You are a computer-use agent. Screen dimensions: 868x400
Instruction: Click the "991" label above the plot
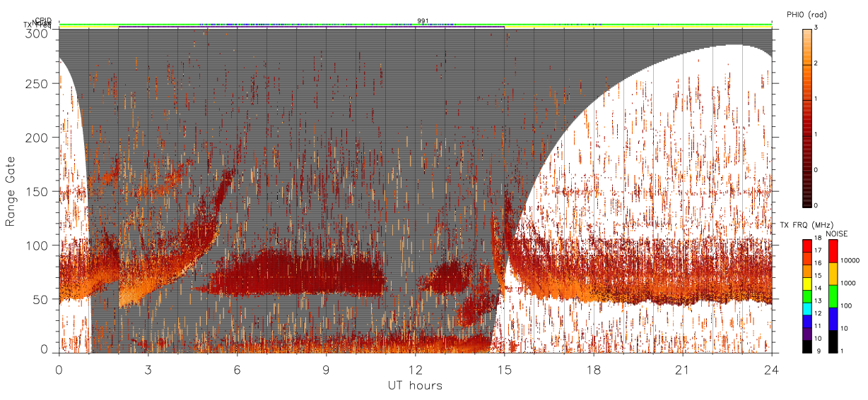click(423, 20)
